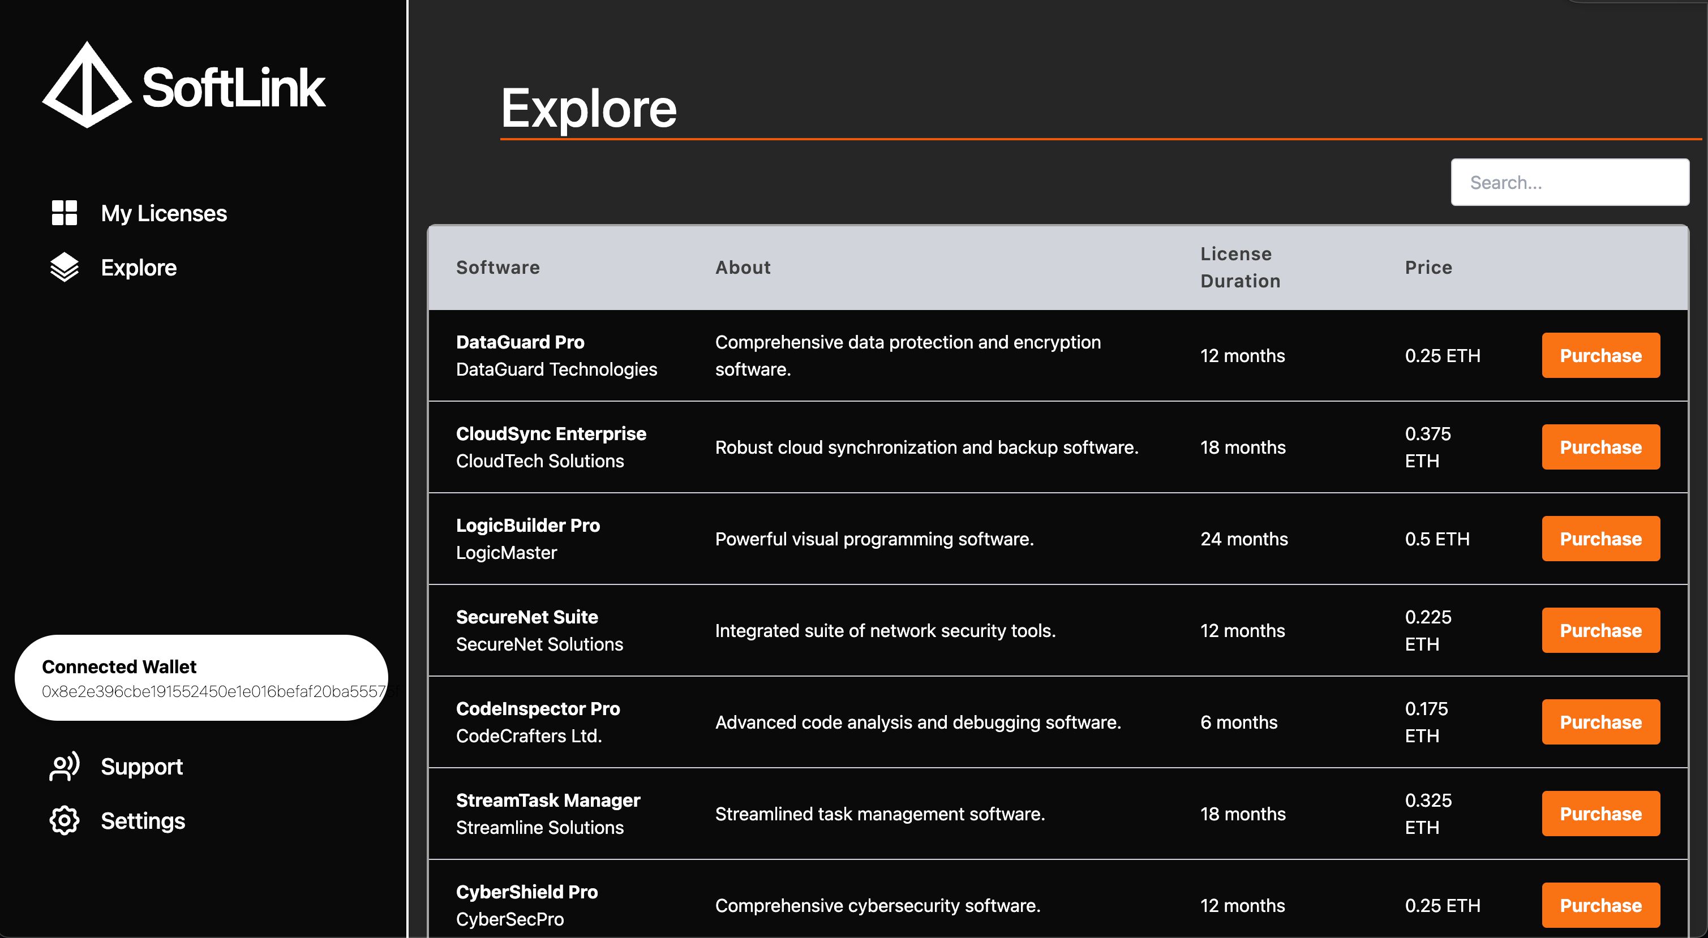The image size is (1708, 938).
Task: Open the Support section
Action: coord(141,767)
